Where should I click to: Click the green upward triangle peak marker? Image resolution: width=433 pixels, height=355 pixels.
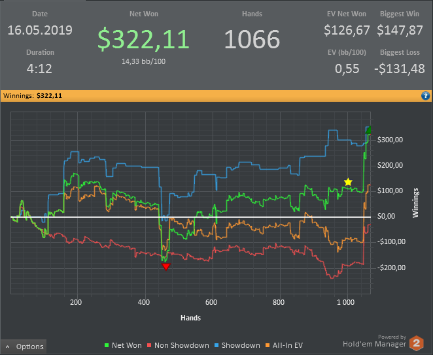[x=368, y=130]
